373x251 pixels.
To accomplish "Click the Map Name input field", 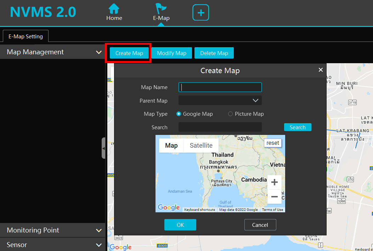I will point(220,87).
